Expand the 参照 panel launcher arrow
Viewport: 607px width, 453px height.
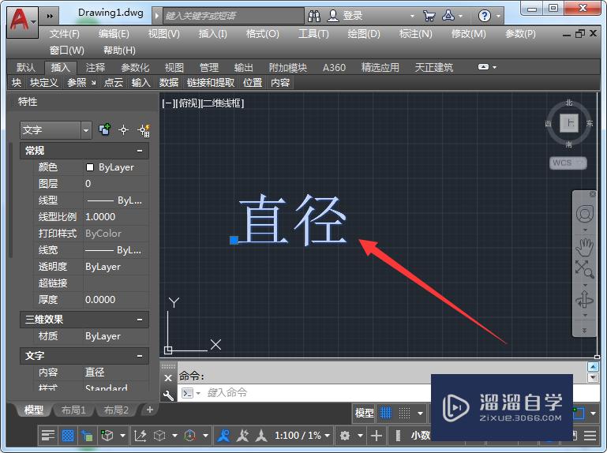click(x=93, y=82)
